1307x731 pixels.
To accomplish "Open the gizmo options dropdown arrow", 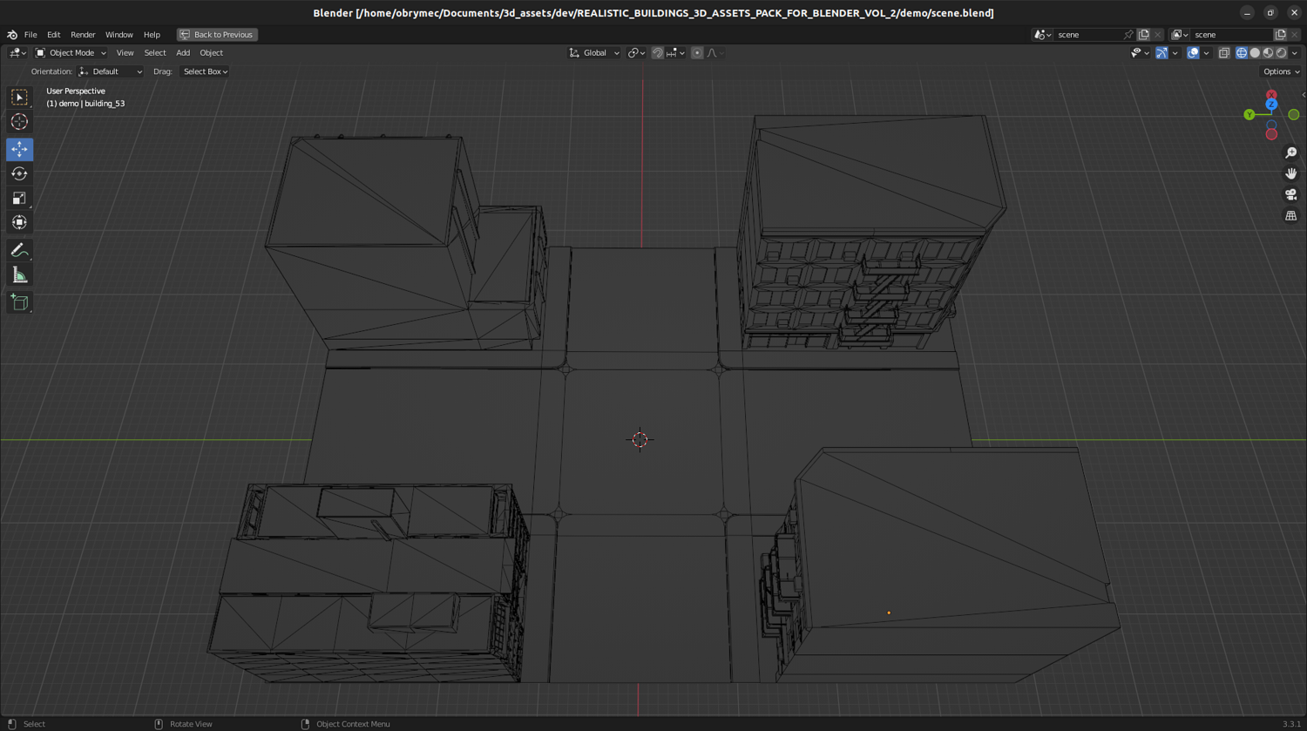I will coord(1175,53).
